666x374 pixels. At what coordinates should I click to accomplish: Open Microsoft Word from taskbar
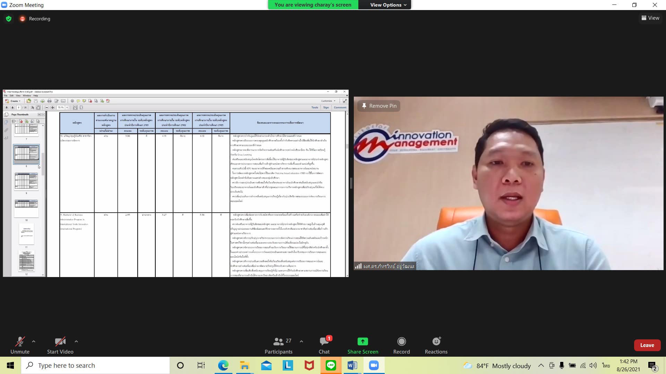pos(352,365)
